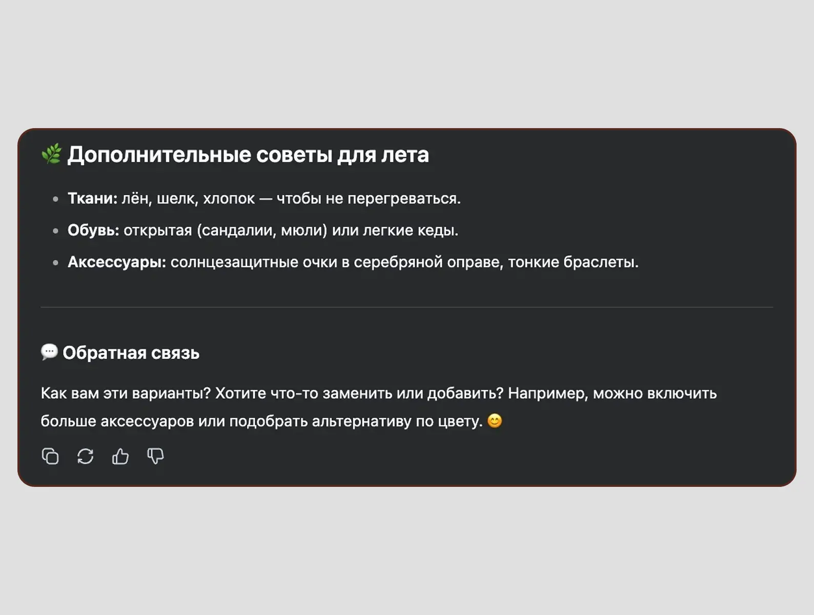Viewport: 814px width, 615px height.
Task: Click the smiley emoji ending the message
Action: click(x=495, y=421)
